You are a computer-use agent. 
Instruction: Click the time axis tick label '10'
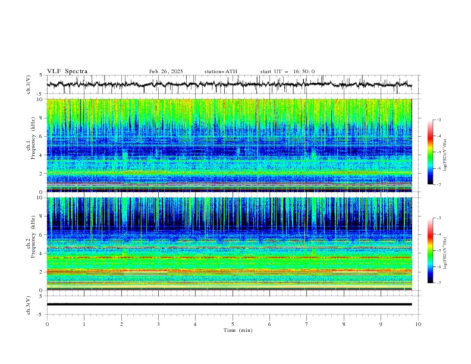pyautogui.click(x=418, y=324)
